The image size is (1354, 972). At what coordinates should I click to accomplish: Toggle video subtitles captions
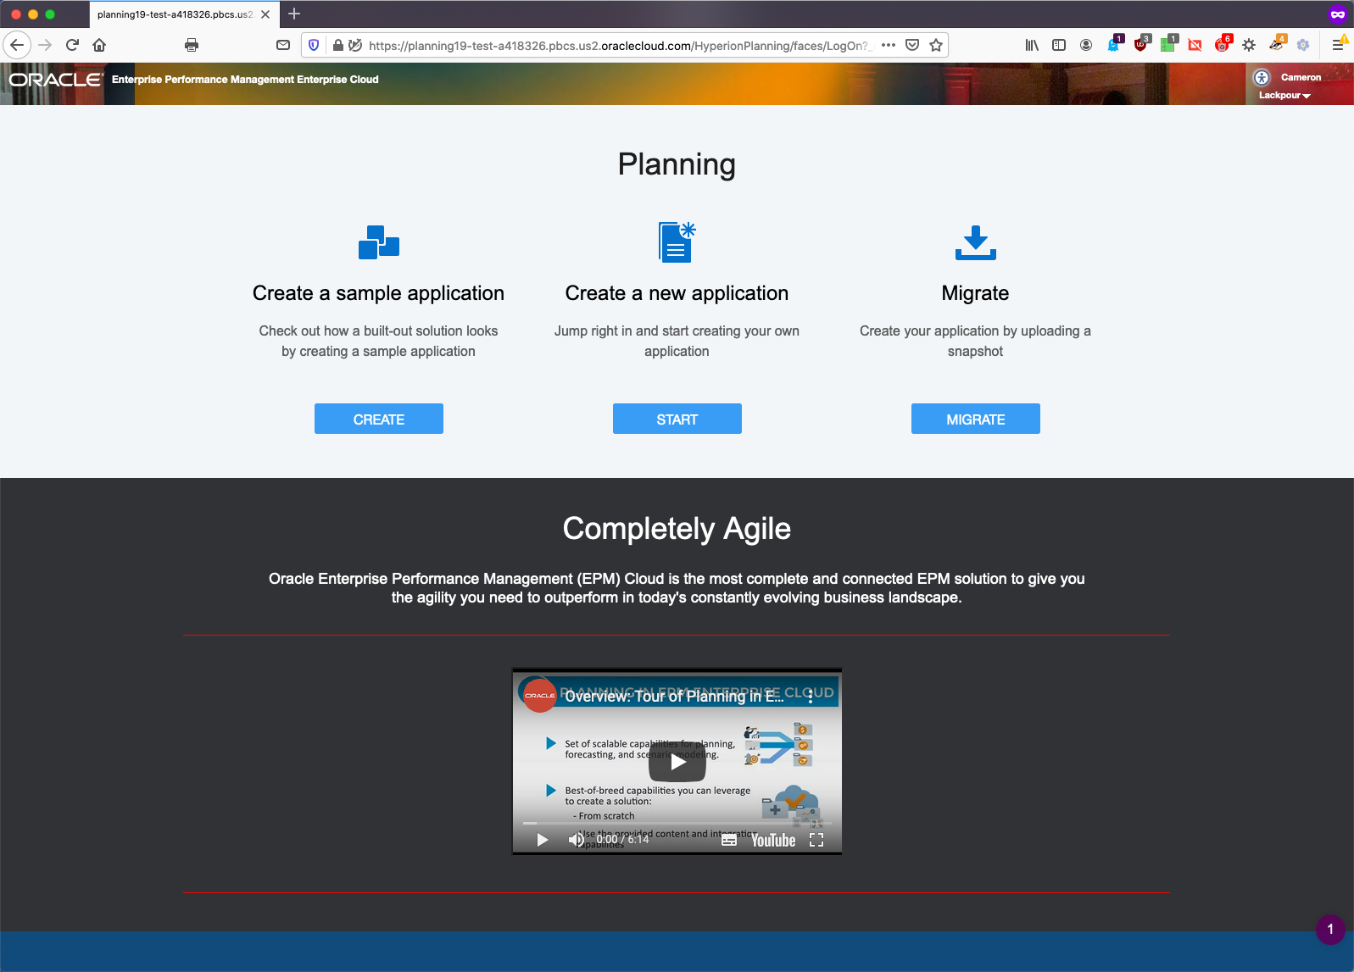pos(729,840)
